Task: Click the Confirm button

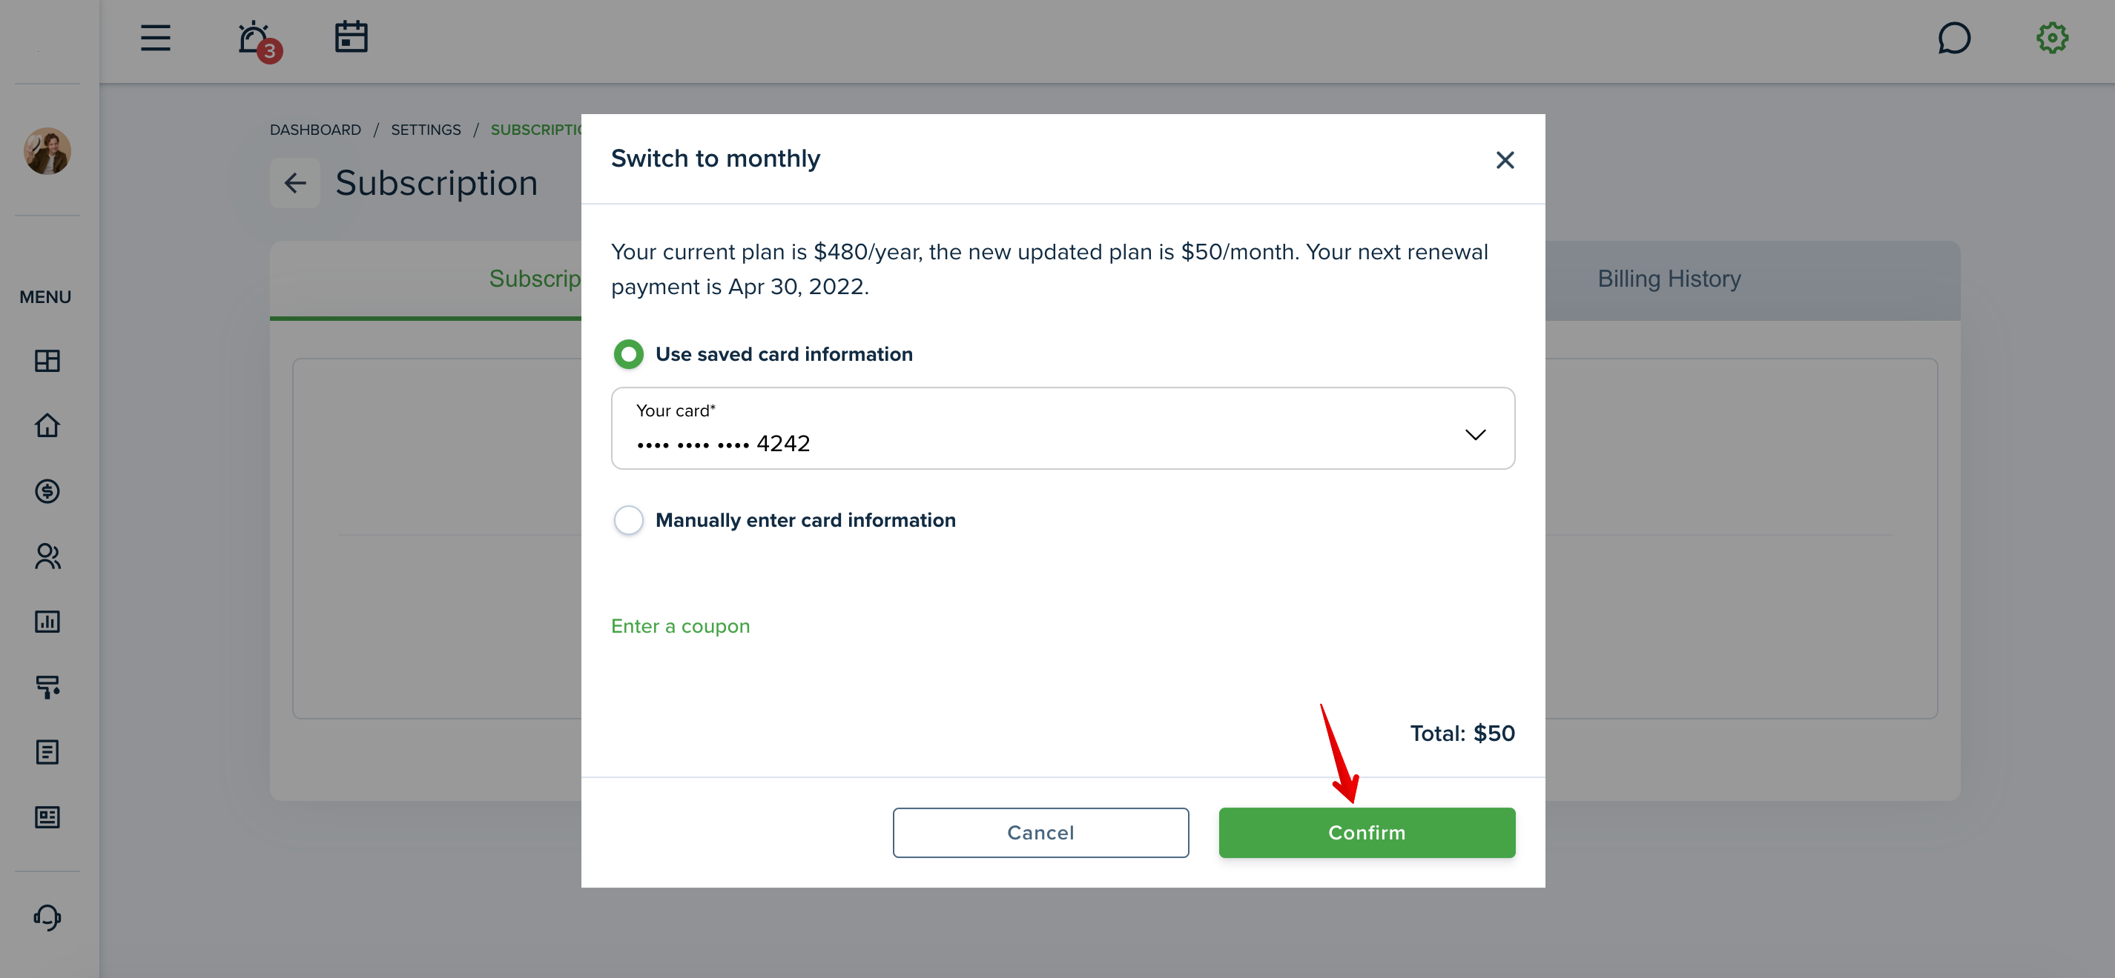Action: 1366,833
